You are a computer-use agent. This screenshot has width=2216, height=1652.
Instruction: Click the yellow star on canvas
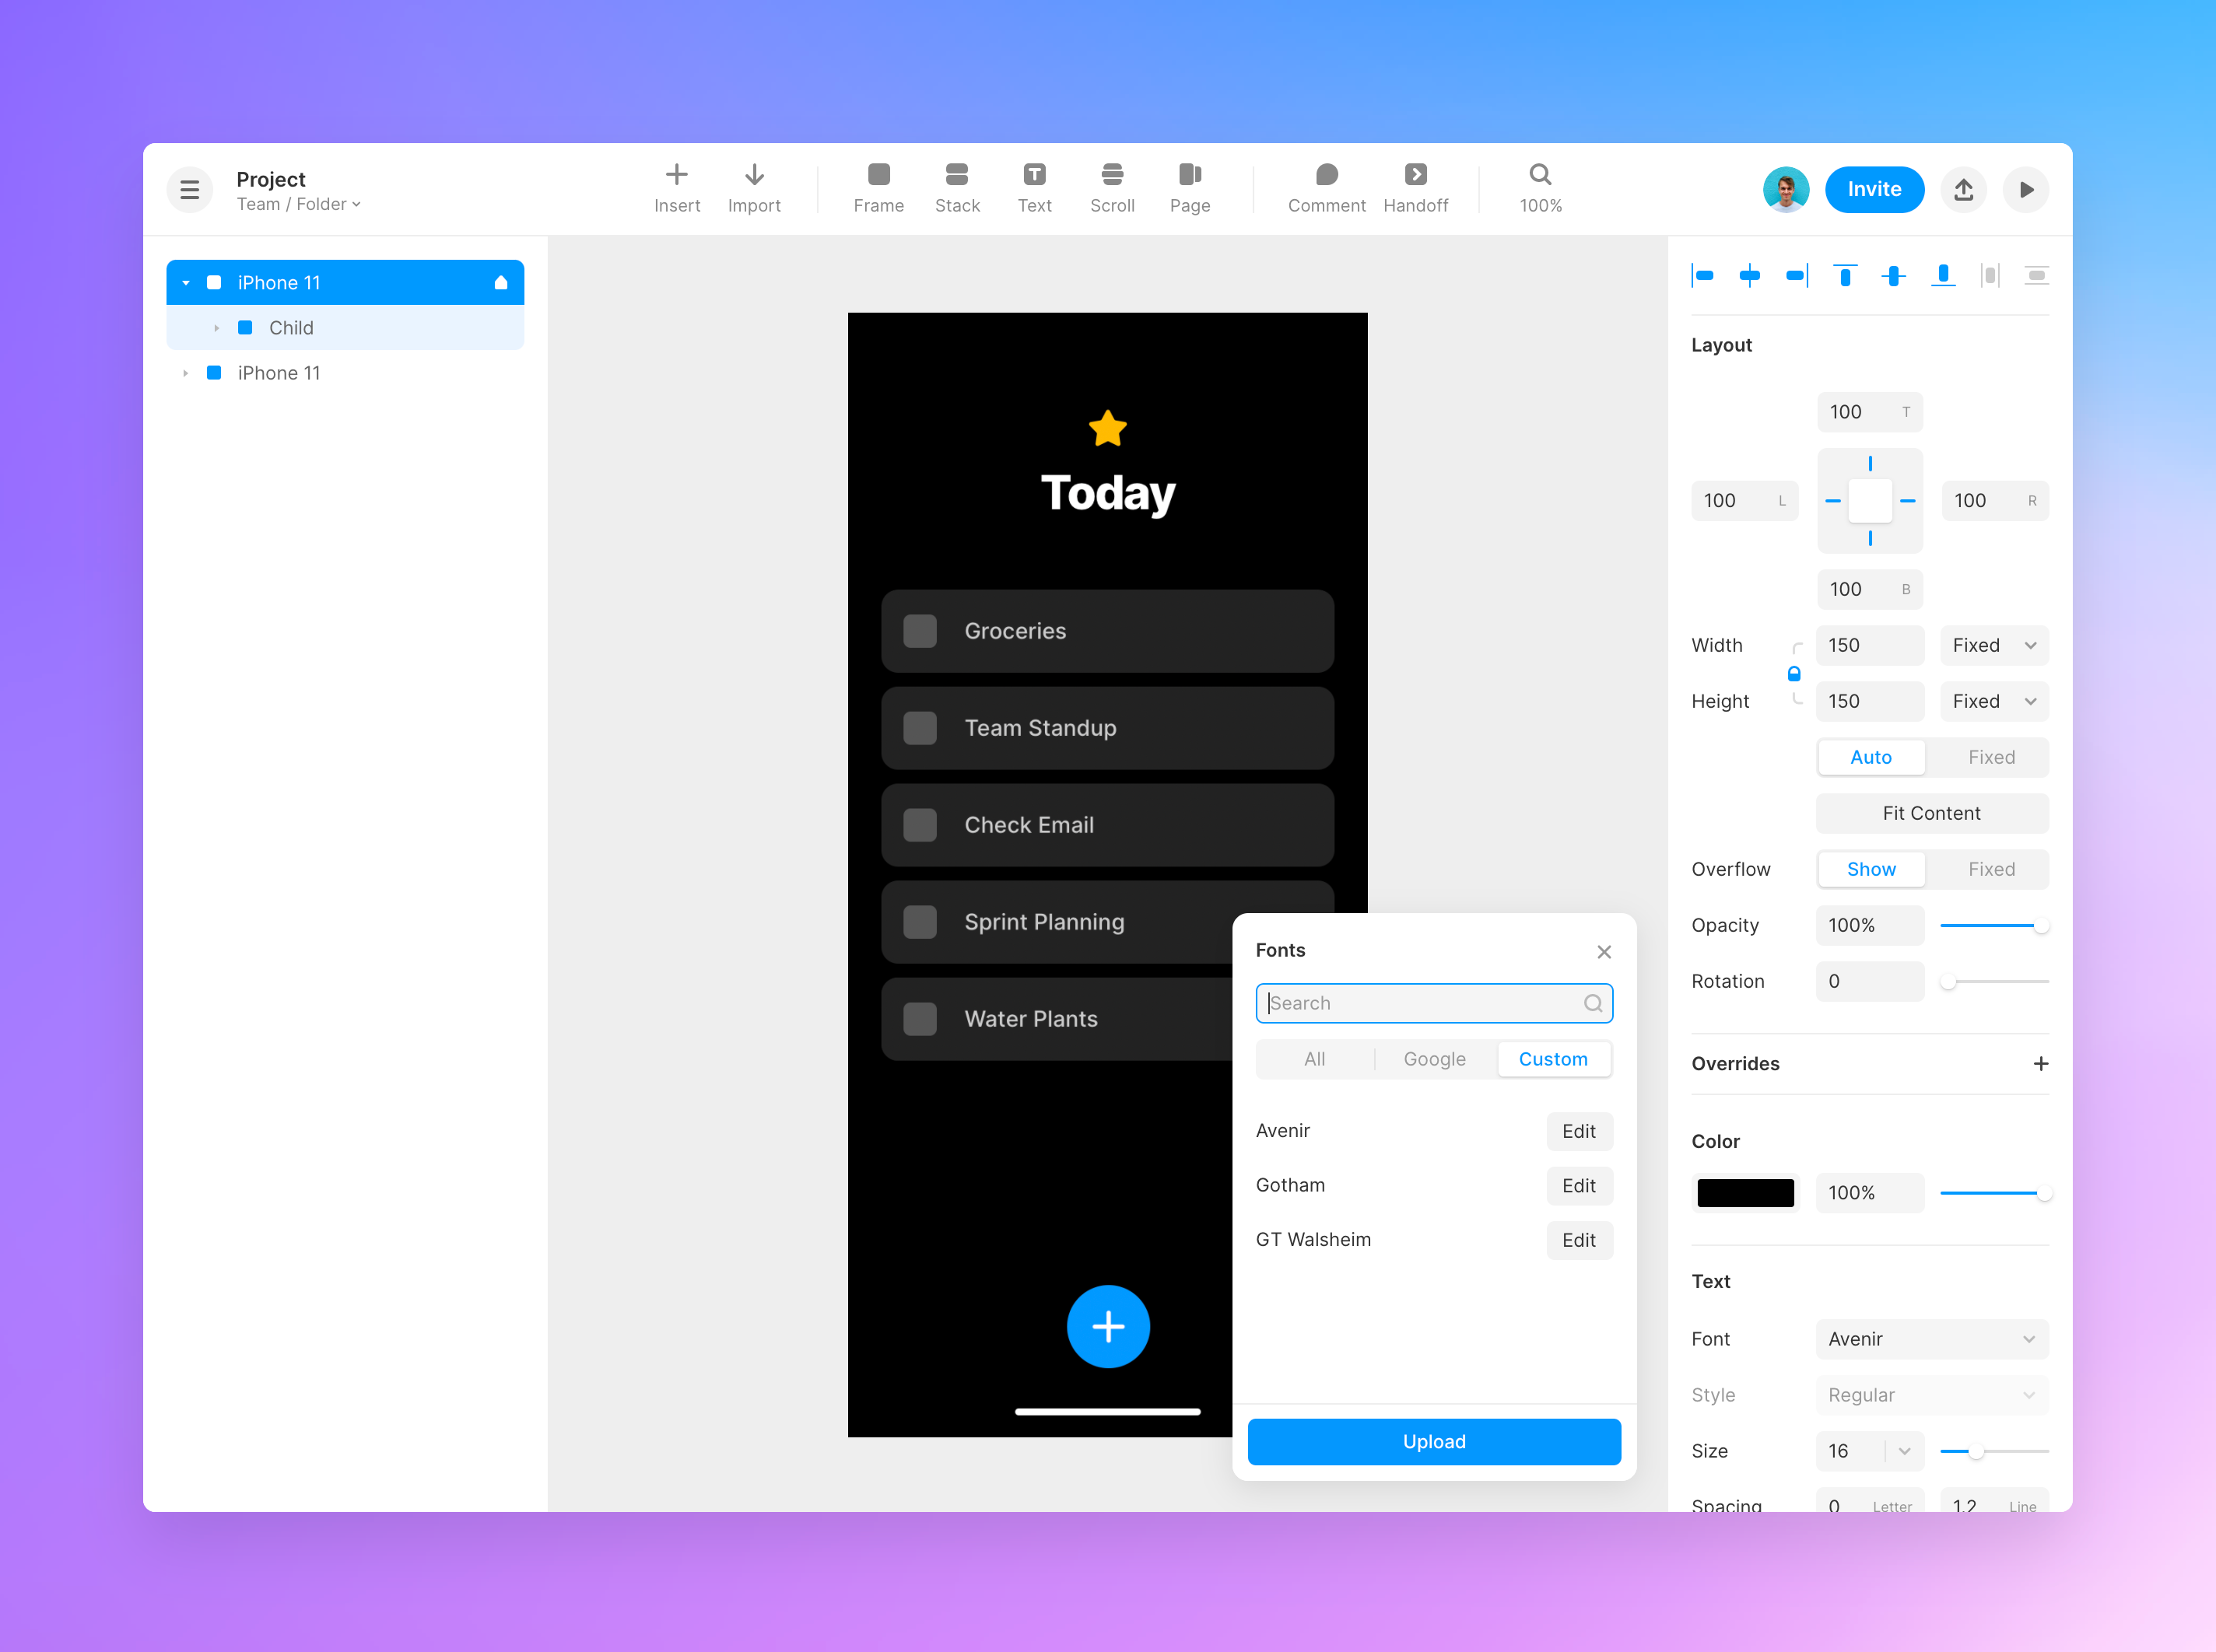coord(1107,429)
